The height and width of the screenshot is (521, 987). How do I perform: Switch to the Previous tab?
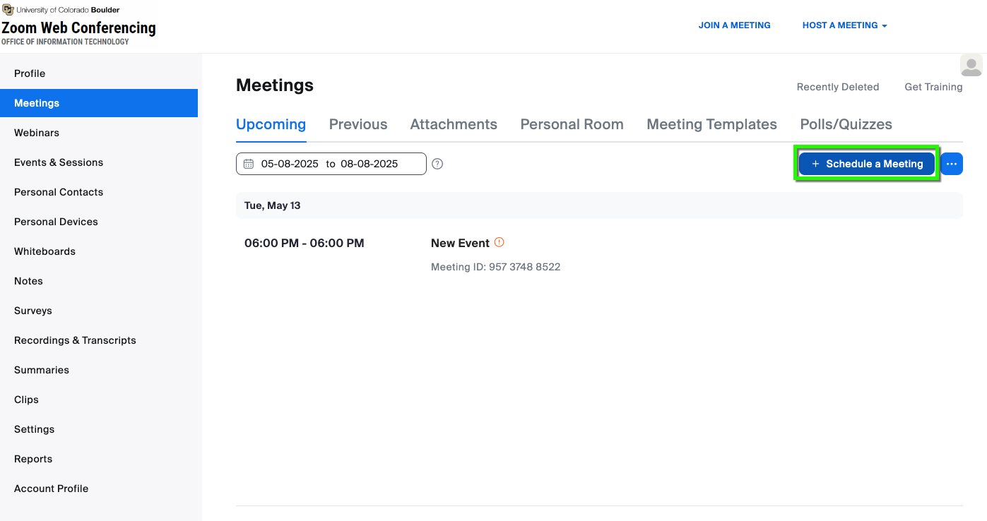pyautogui.click(x=358, y=124)
